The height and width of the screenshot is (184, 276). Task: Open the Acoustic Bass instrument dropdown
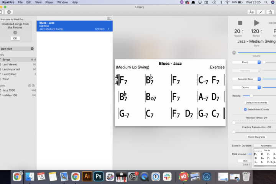246,79
